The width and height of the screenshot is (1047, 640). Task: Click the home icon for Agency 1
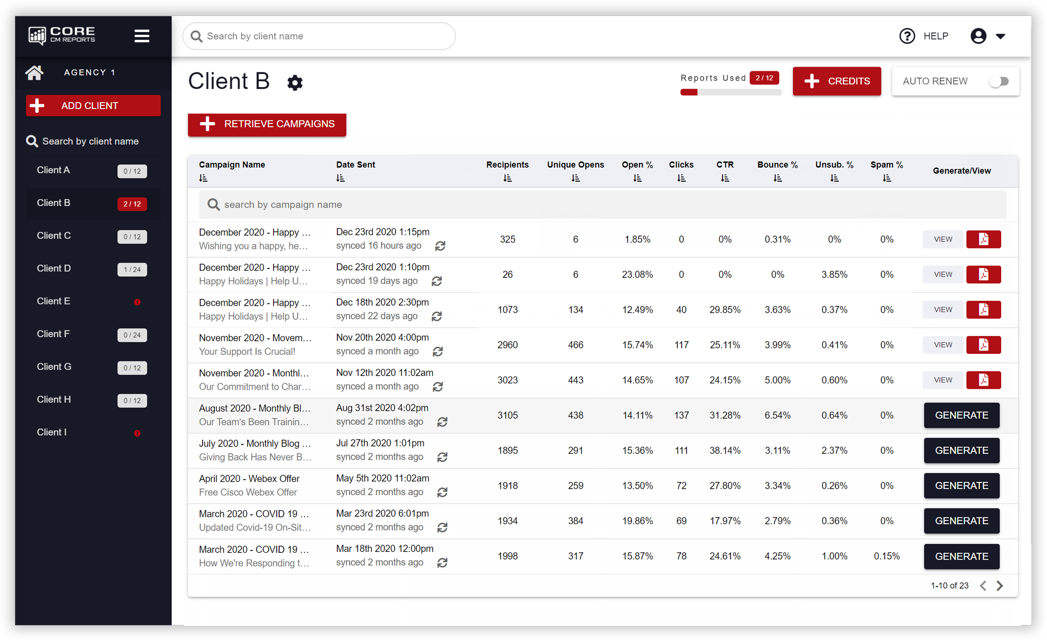[x=35, y=72]
